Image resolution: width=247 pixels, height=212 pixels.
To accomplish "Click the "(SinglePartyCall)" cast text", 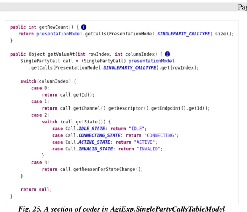I will tap(104, 61).
